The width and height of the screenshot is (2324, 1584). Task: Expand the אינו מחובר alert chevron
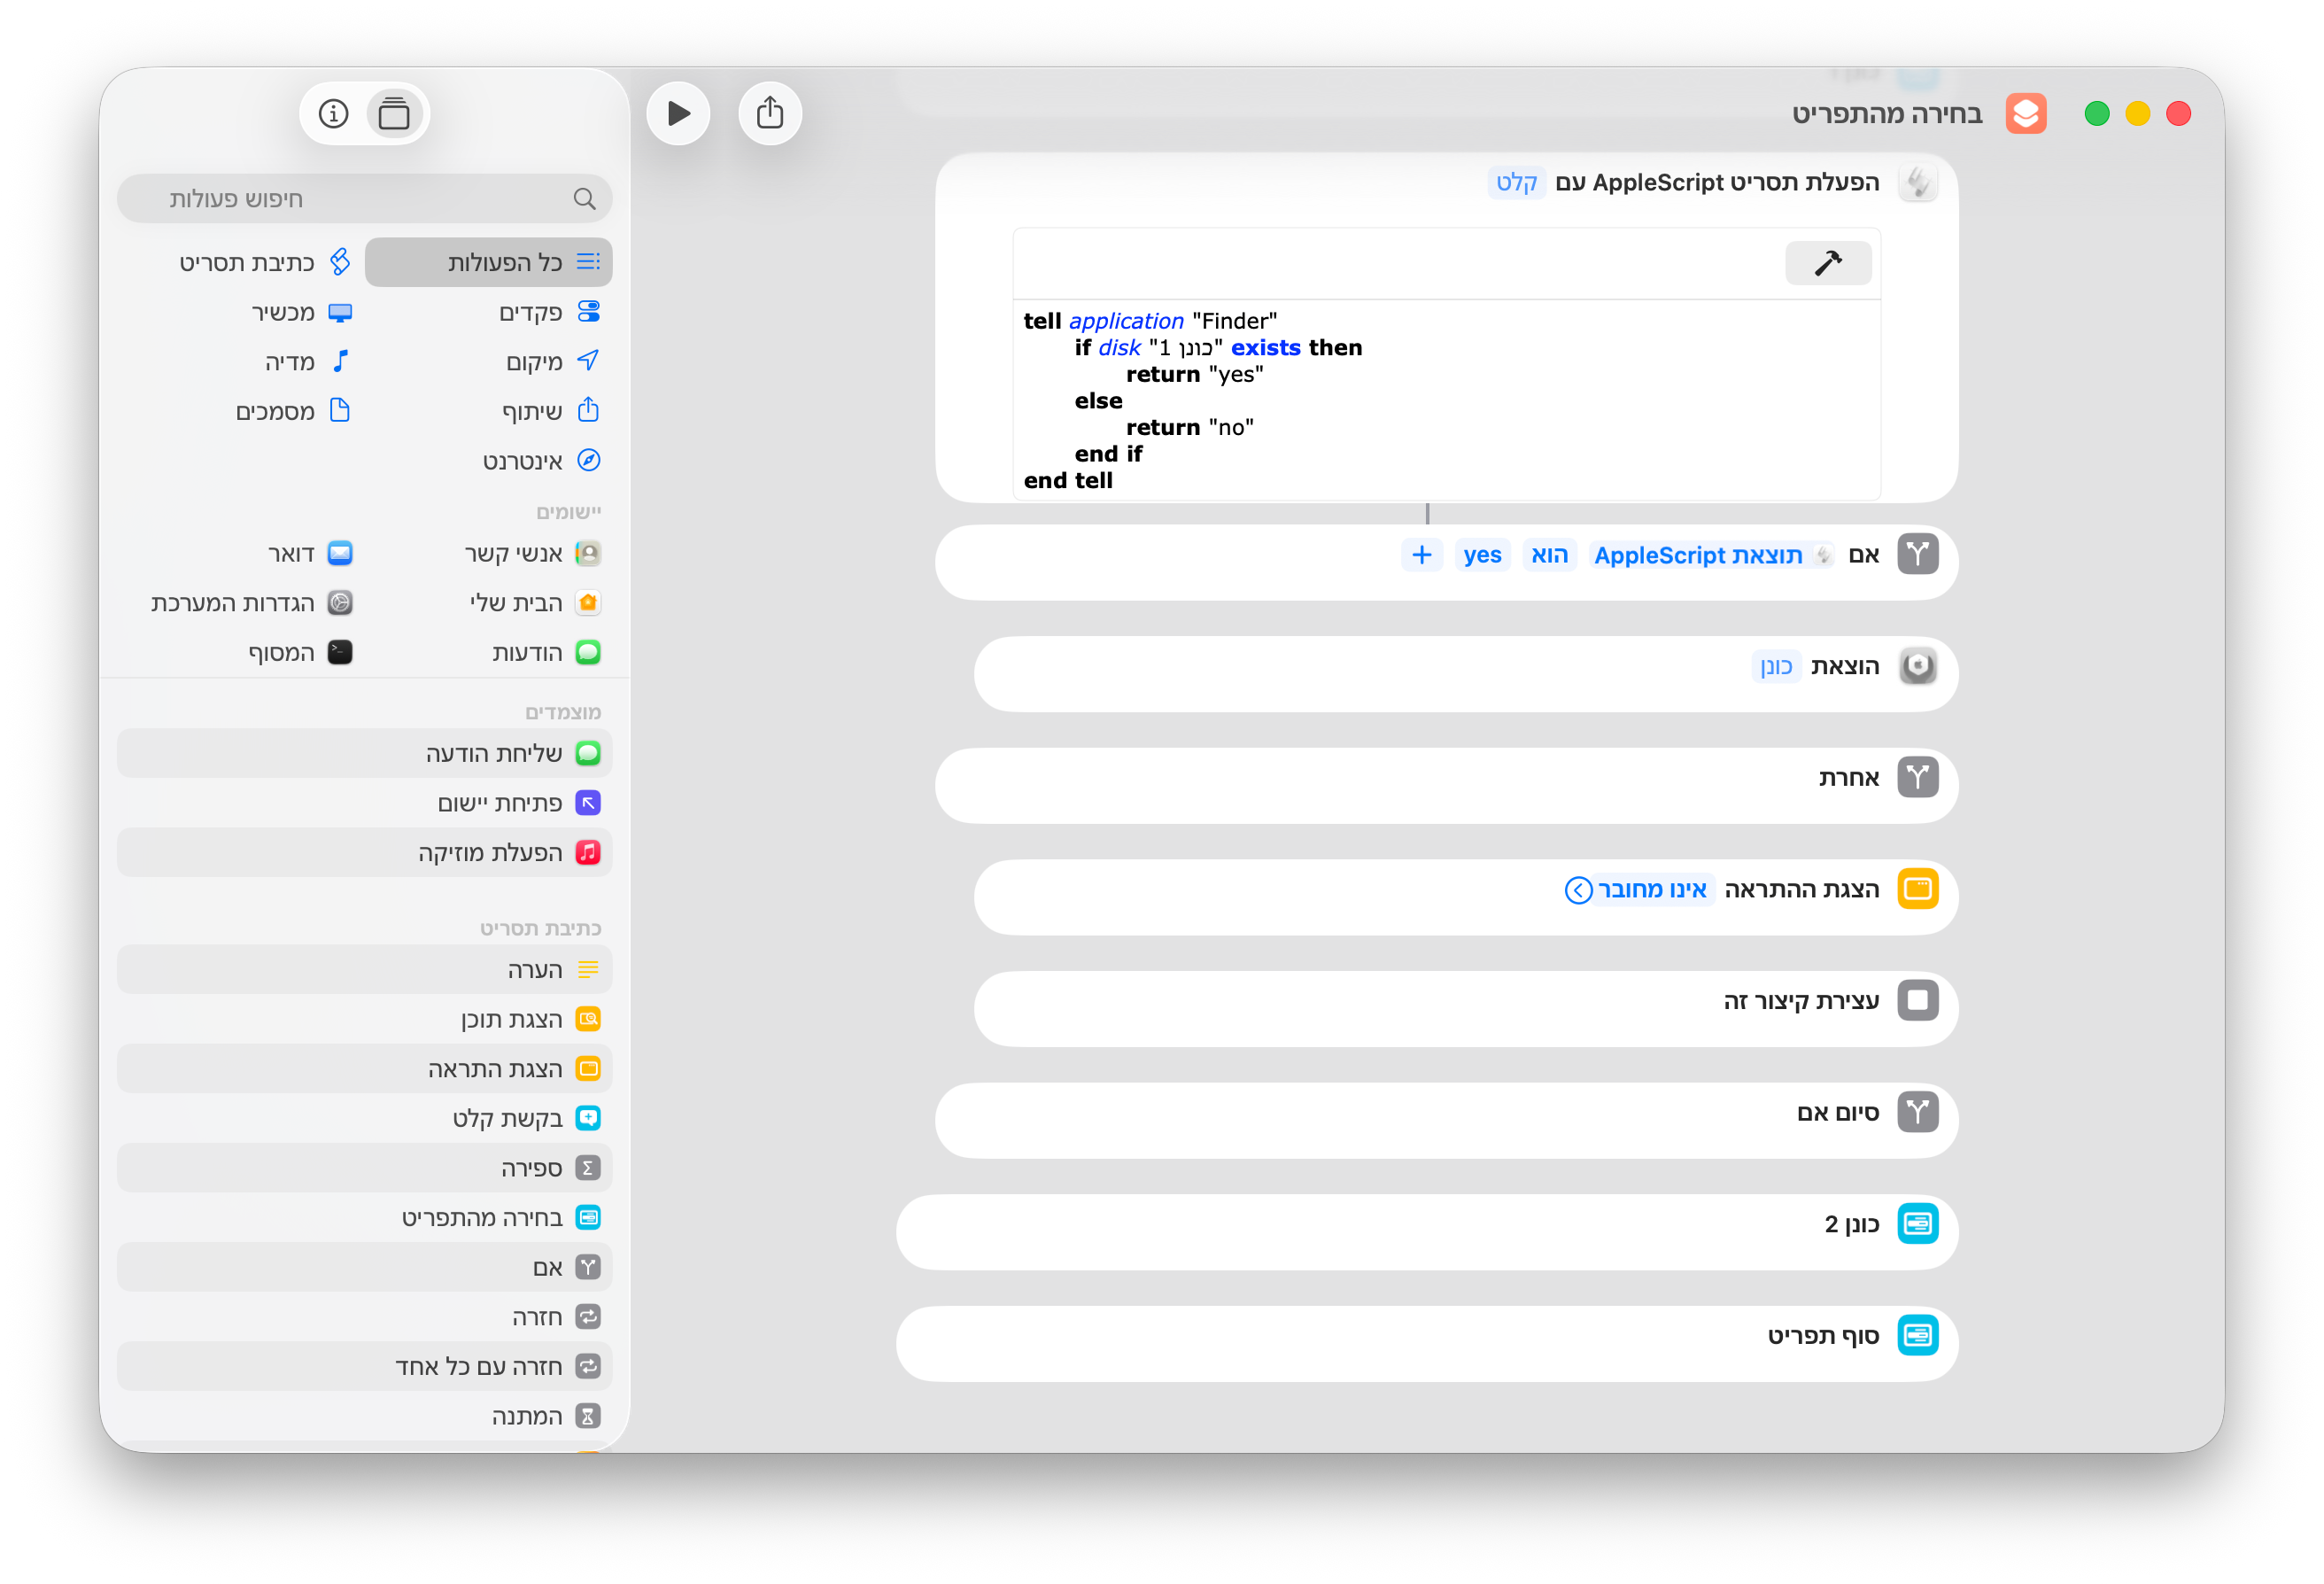1578,890
